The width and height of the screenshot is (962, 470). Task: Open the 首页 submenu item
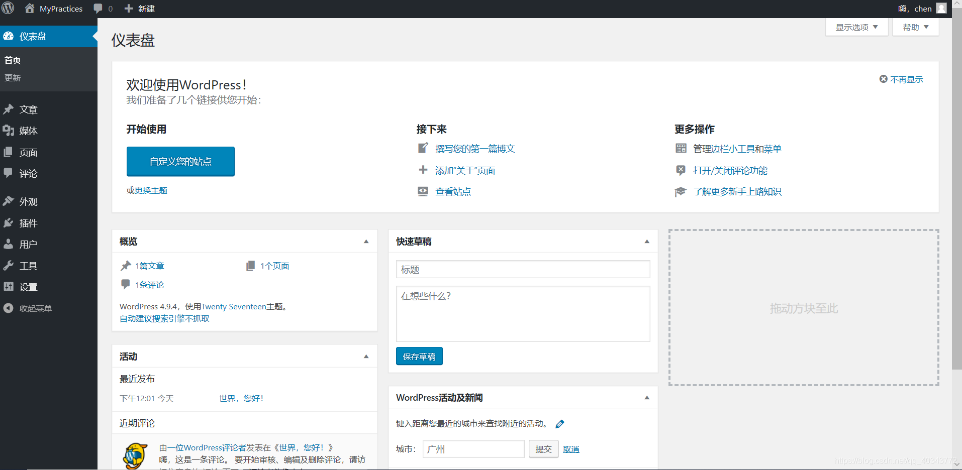tap(13, 60)
